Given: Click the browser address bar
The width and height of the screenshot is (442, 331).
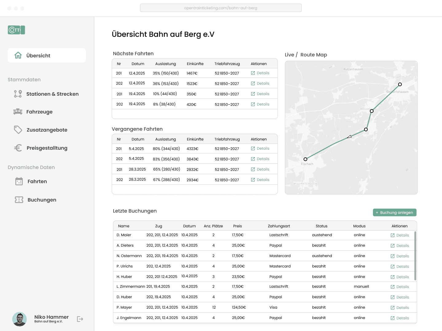Looking at the screenshot, I should click(221, 8).
